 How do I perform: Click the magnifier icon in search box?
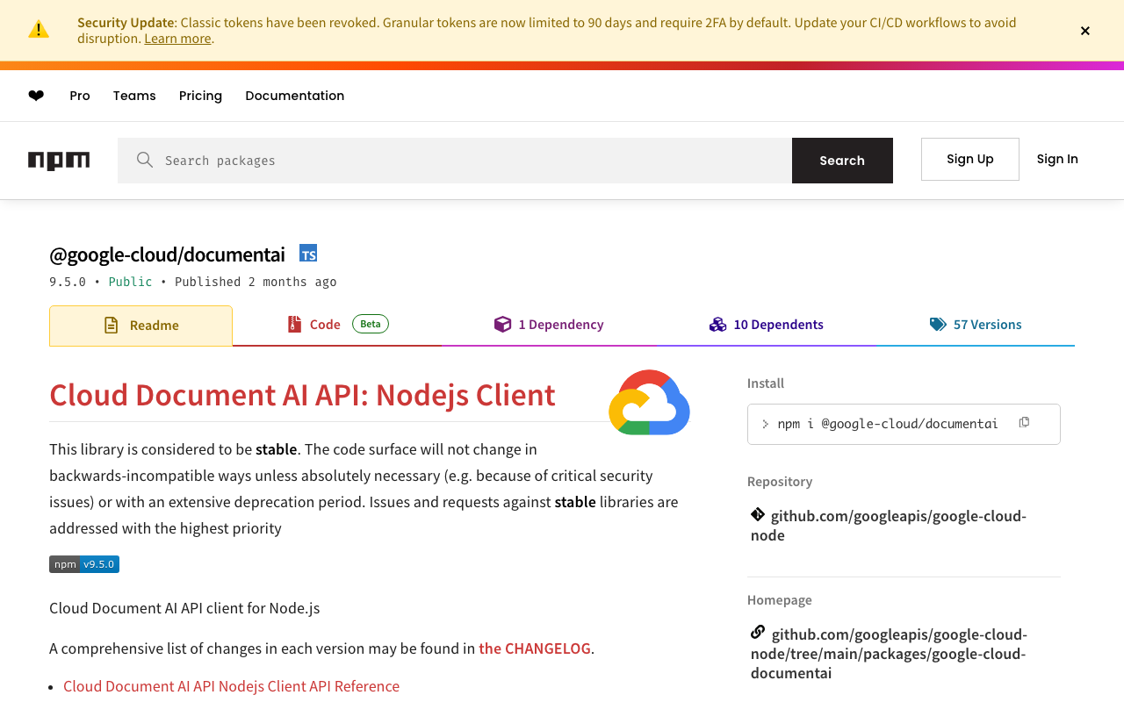(145, 160)
